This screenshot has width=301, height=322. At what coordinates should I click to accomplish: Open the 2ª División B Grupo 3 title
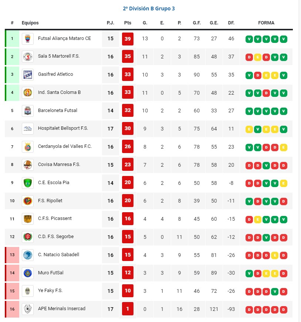tap(149, 9)
